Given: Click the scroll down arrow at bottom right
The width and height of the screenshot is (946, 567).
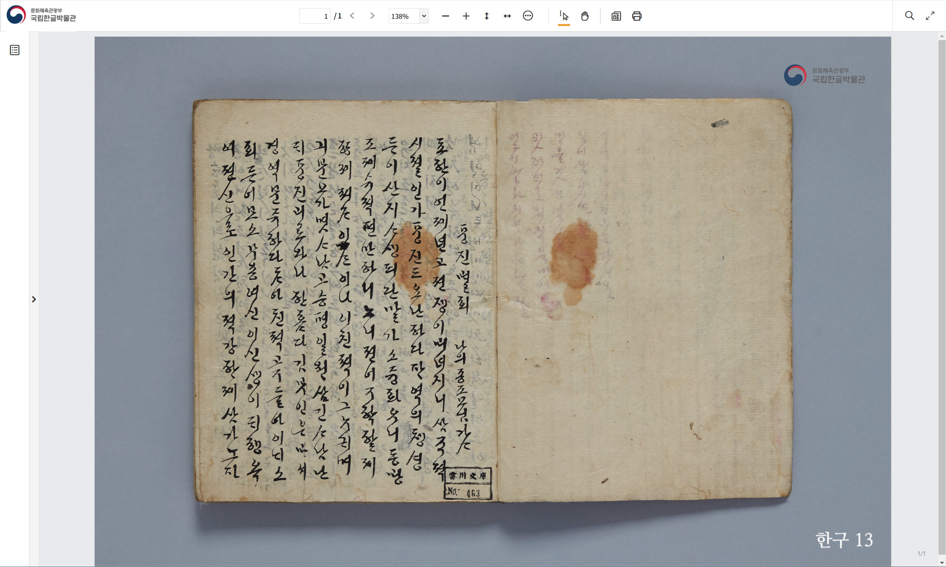Looking at the screenshot, I should point(942,563).
